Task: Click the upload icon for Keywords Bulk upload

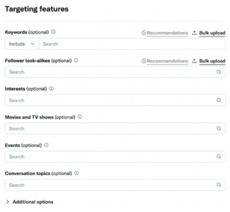Action: click(194, 33)
